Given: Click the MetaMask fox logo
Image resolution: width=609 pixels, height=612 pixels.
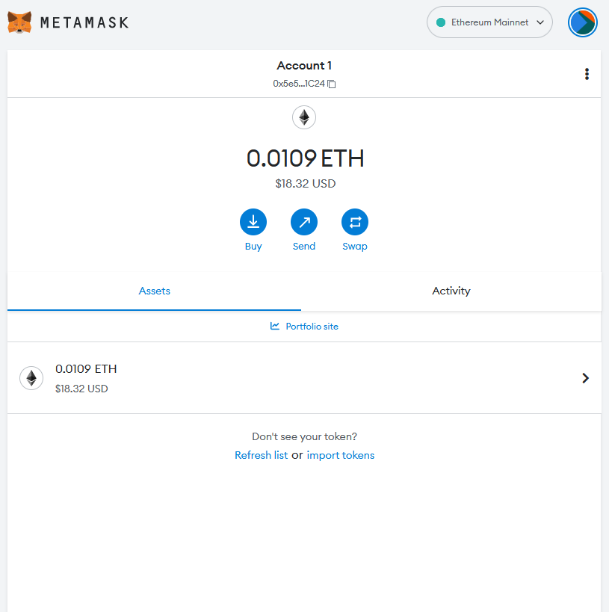Looking at the screenshot, I should [x=19, y=22].
